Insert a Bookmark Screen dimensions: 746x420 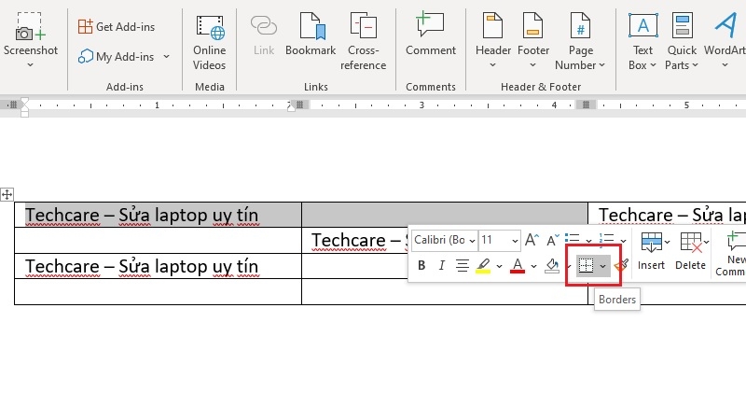click(x=311, y=35)
